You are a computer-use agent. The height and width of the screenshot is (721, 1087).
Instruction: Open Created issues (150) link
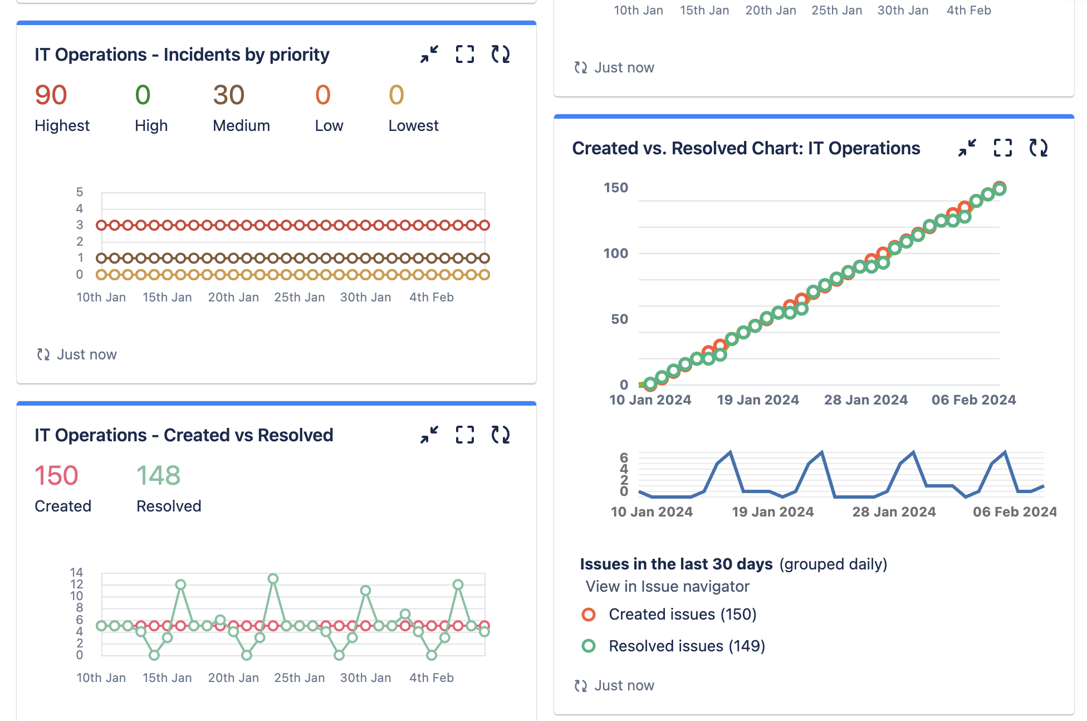point(683,614)
